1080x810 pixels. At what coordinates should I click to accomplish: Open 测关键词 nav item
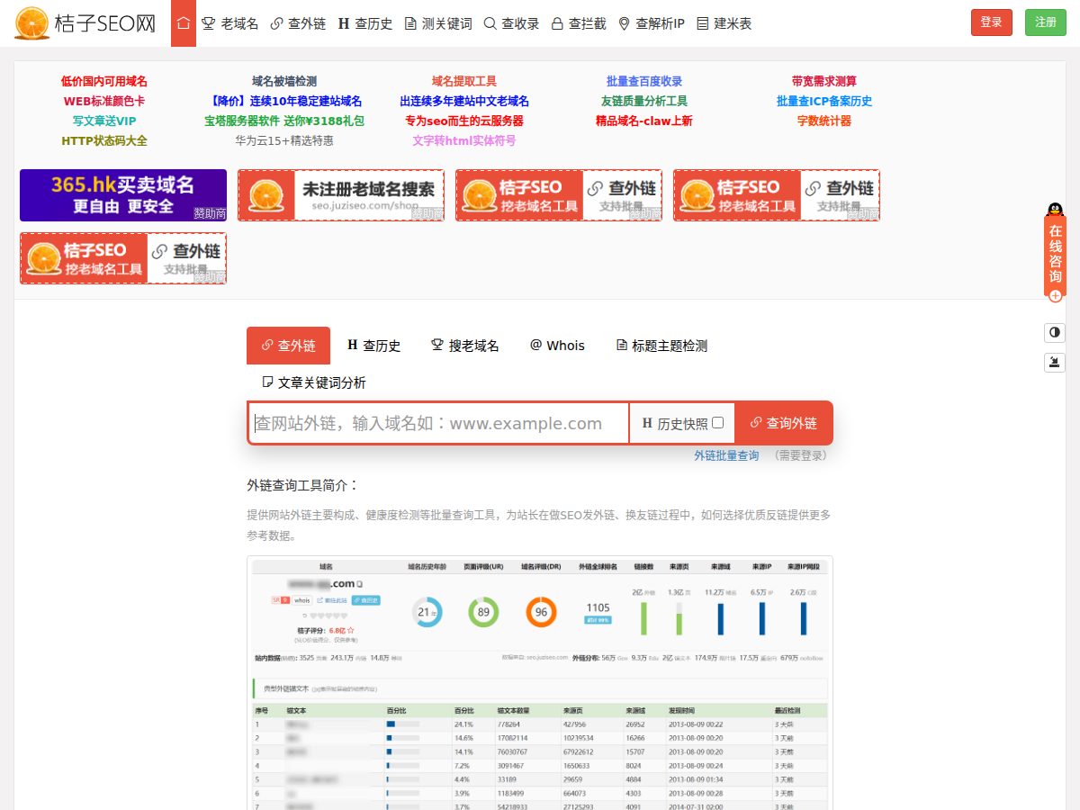tap(438, 23)
